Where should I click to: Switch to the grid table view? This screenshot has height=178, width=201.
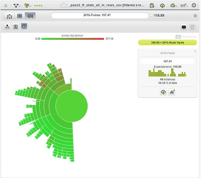(20, 16)
